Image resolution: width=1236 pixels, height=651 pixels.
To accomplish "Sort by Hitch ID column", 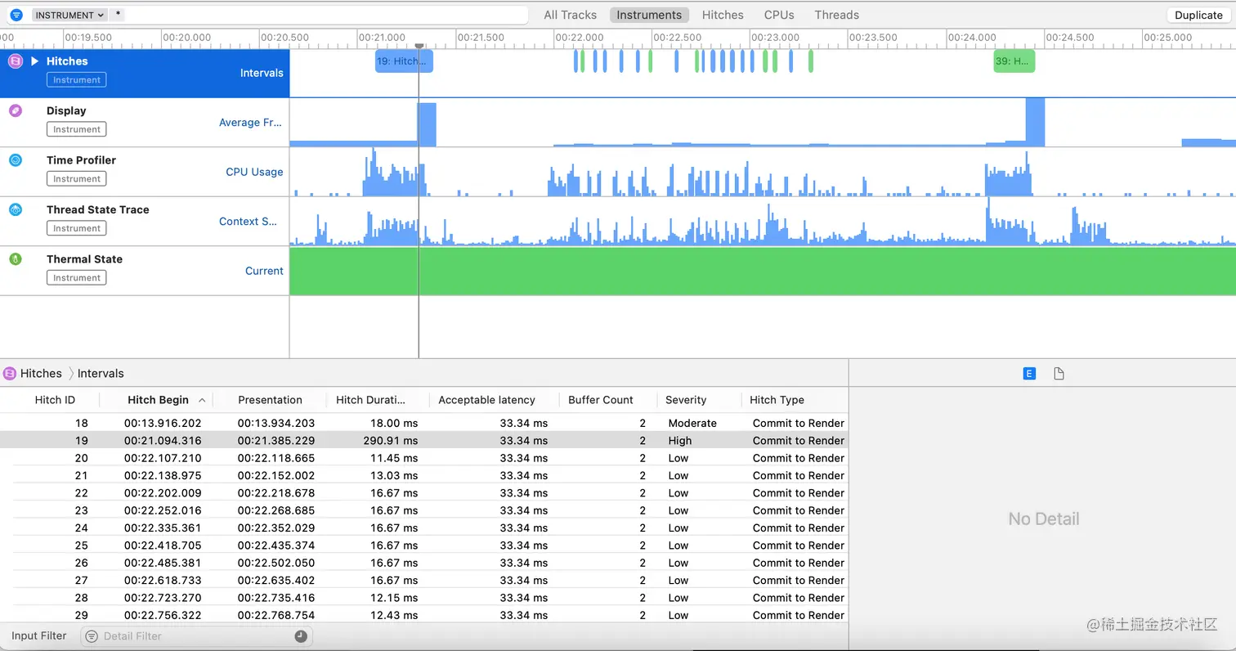I will (55, 400).
